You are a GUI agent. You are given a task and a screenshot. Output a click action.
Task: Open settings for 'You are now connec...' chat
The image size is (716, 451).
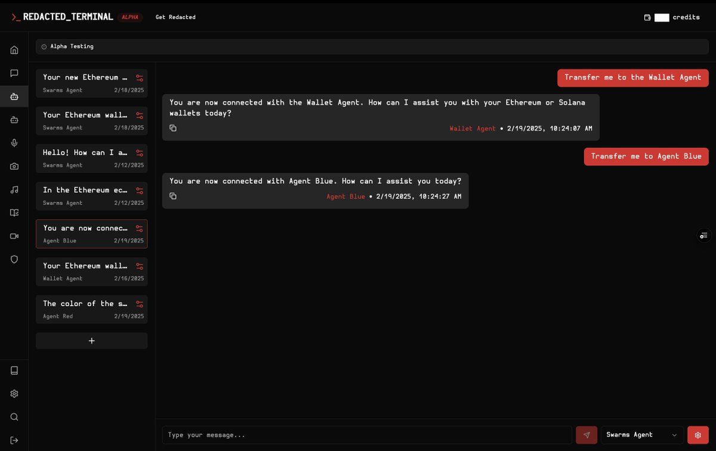[x=140, y=228]
